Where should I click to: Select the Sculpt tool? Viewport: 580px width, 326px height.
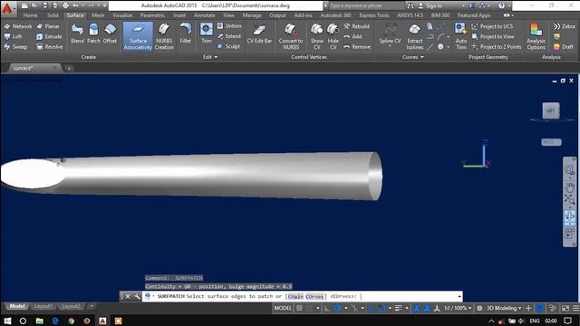tap(228, 46)
